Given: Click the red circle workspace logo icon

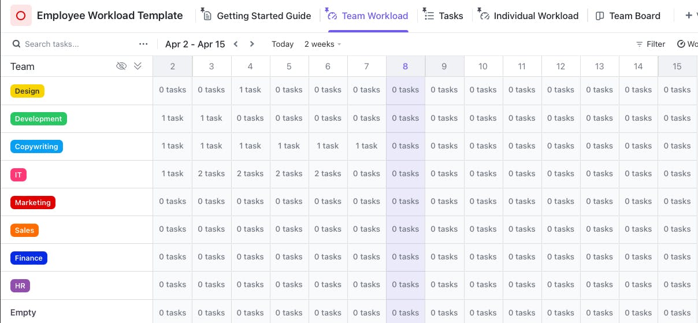Looking at the screenshot, I should [21, 16].
